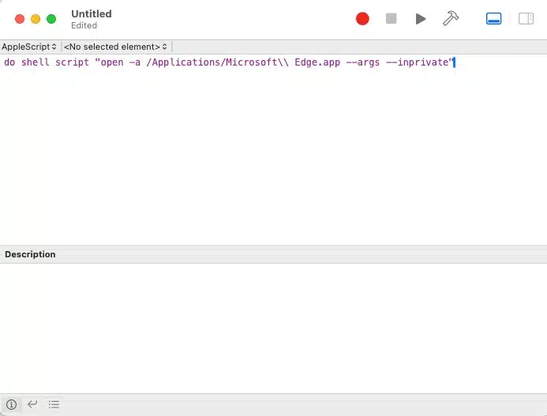Run the script with Play button
This screenshot has width=547, height=416.
coord(421,19)
